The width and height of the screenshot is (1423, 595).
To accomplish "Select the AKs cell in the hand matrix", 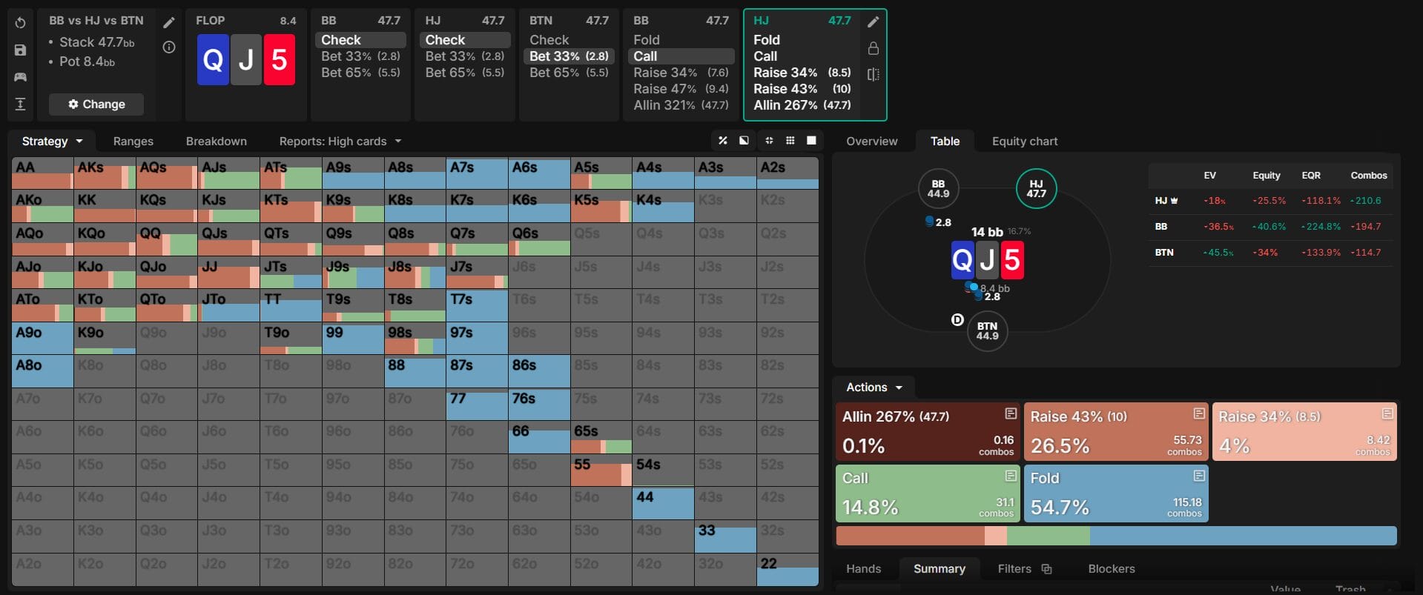I will [105, 173].
